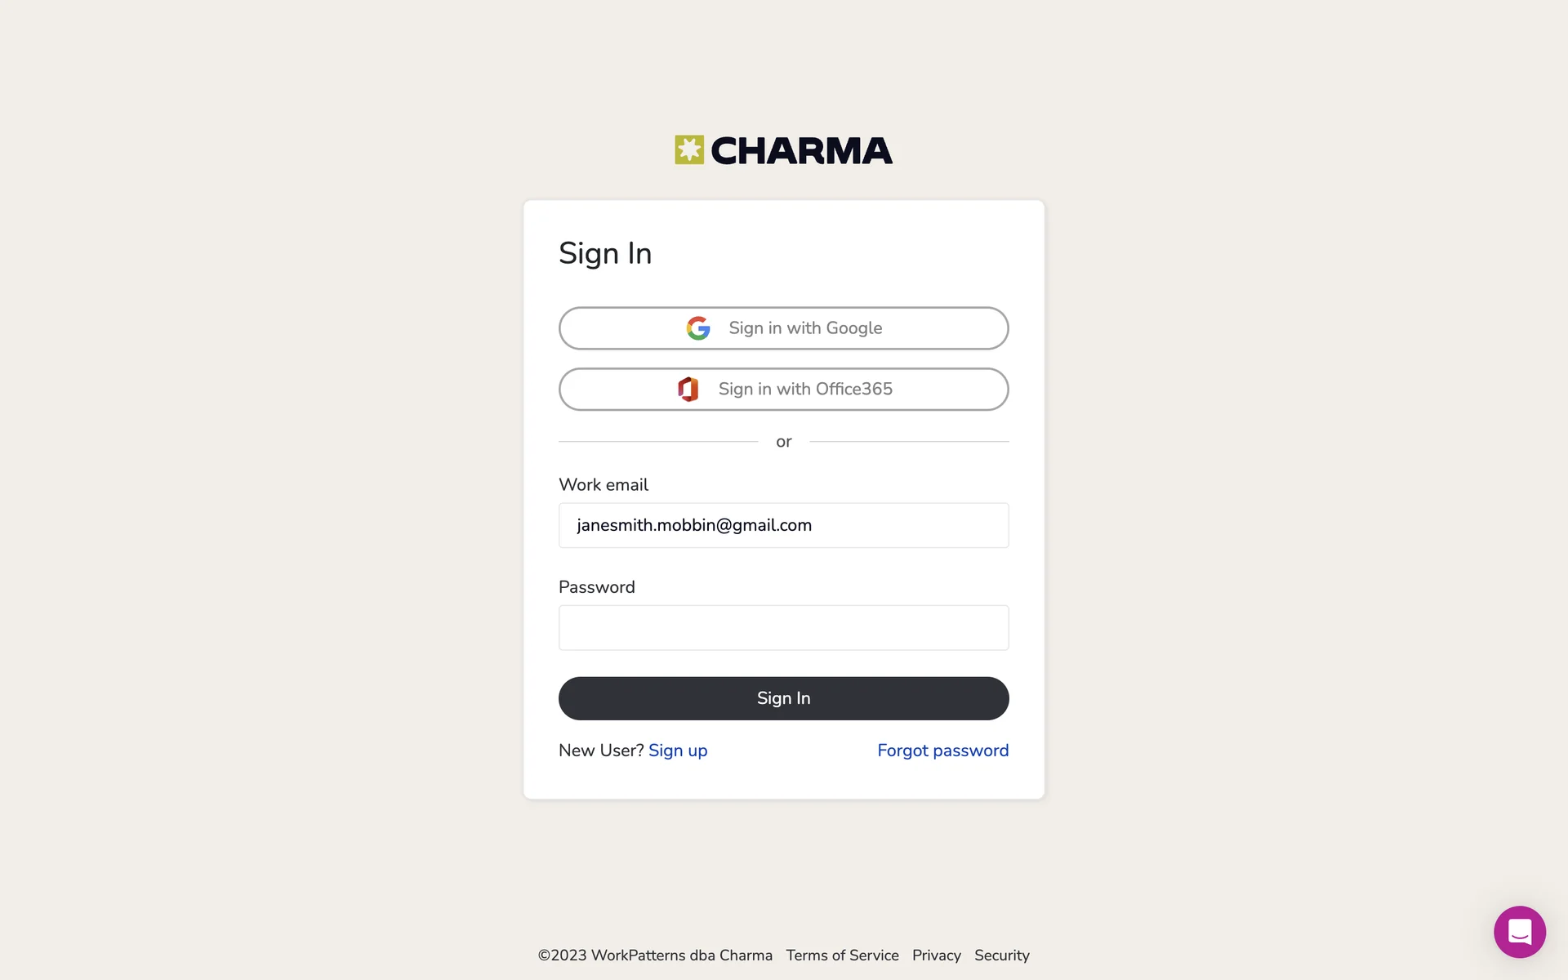Open the chat support bubble icon
This screenshot has width=1568, height=980.
click(x=1519, y=932)
